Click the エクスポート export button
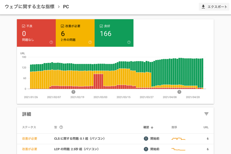The height and width of the screenshot is (154, 231). click(x=214, y=7)
